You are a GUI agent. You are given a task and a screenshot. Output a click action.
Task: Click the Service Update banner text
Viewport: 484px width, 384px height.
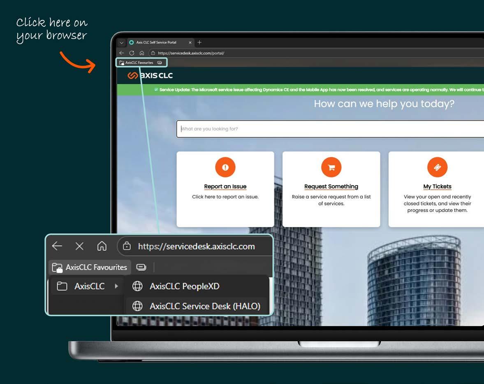[x=322, y=90]
